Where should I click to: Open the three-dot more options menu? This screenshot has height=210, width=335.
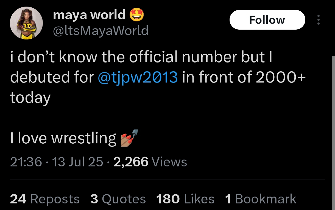[319, 20]
